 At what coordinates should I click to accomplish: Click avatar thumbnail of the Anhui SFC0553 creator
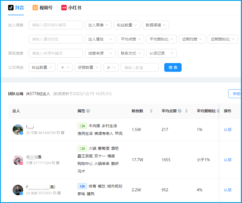pyautogui.click(x=18, y=190)
